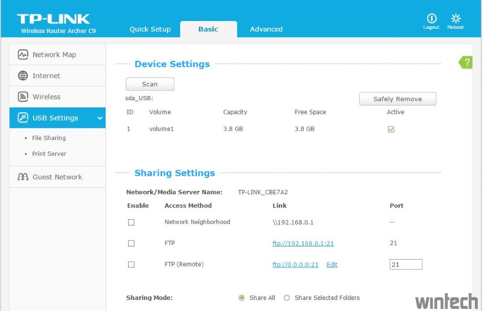Click the Network Map icon
This screenshot has height=311, width=483.
coord(23,55)
